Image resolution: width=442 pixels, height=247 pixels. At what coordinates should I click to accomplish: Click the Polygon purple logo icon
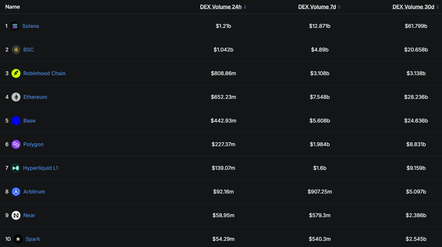click(16, 144)
